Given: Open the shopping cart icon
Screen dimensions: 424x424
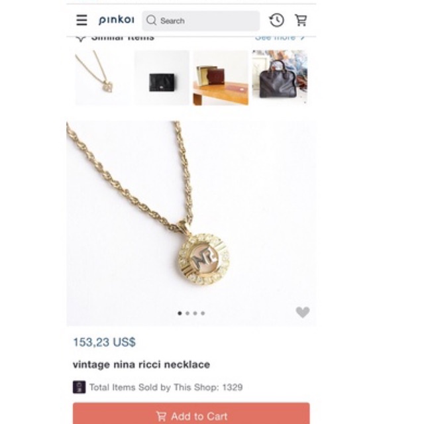Looking at the screenshot, I should click(x=301, y=21).
